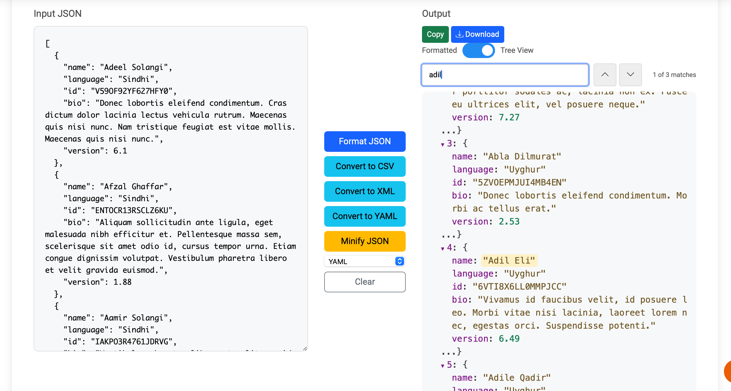Click "version": 1.88 in the input JSON
Image resolution: width=731 pixels, height=391 pixels.
pos(97,282)
